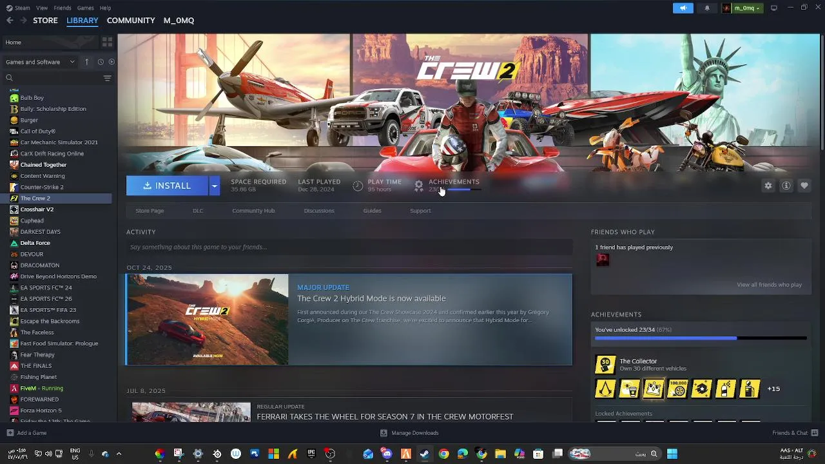The image size is (825, 464).
Task: Open Discord from the taskbar
Action: pos(387,454)
